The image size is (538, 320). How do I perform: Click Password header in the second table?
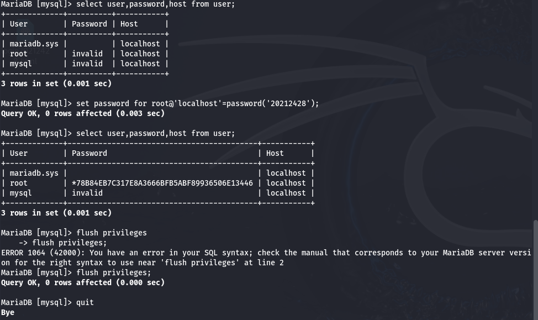coord(89,153)
